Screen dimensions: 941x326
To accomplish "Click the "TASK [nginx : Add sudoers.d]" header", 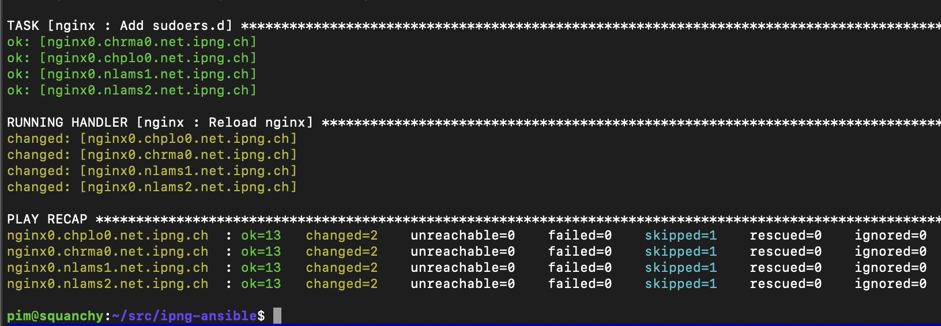I will [x=120, y=26].
